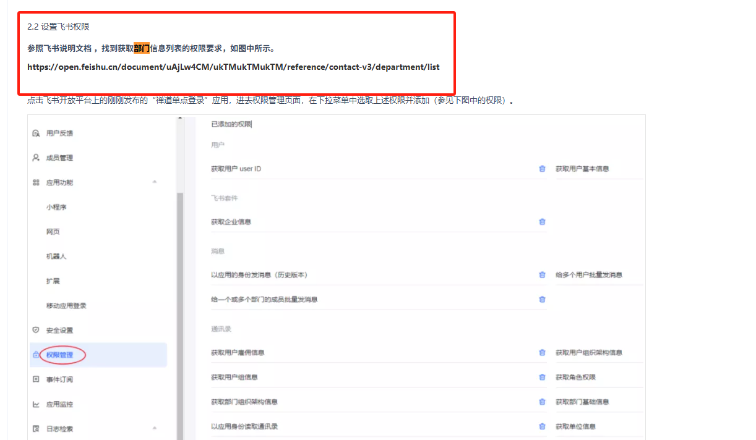Click 给一个或多个部门的成员批量发消息 text
Screen dimensions: 756x440
click(x=264, y=300)
